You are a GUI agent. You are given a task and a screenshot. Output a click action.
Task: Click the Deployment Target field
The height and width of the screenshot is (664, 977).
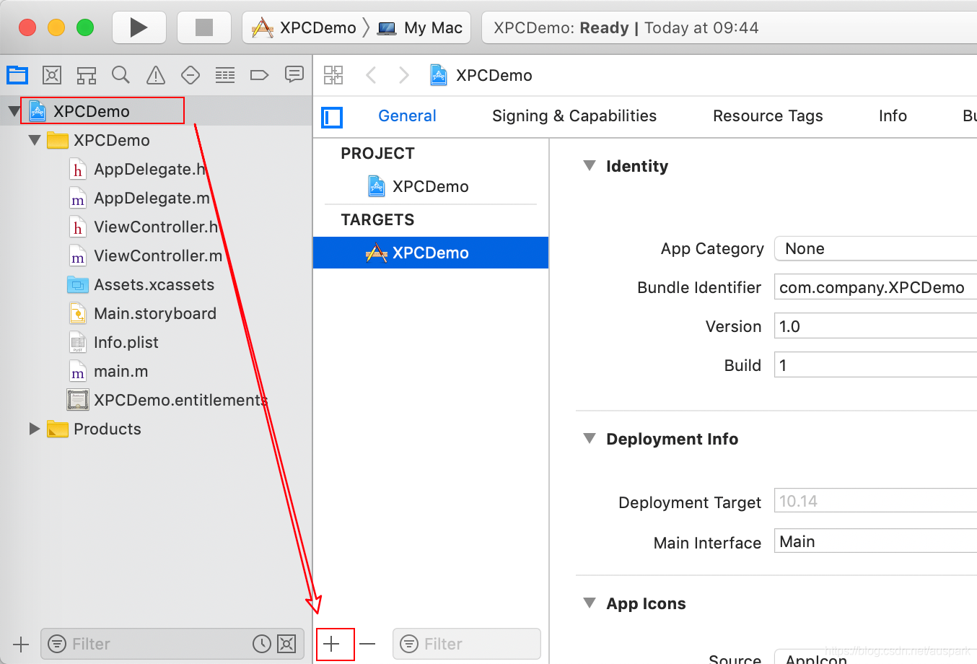(875, 501)
